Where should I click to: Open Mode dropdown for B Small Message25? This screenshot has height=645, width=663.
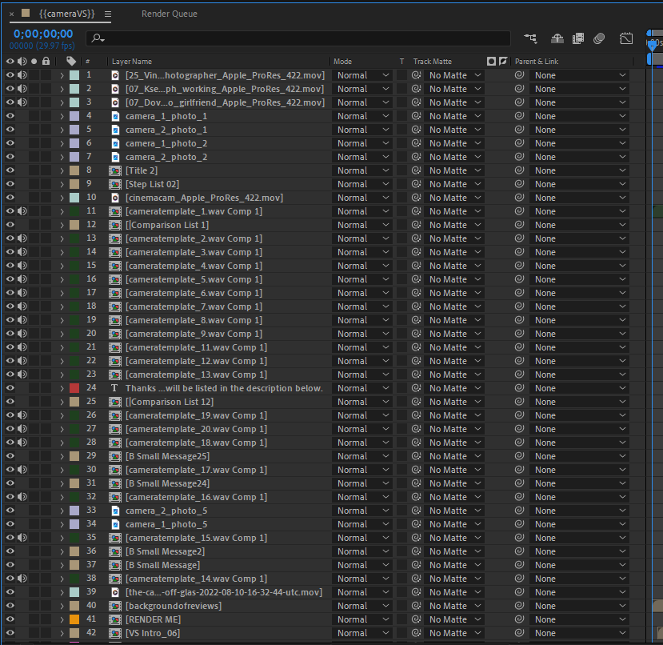pos(362,456)
